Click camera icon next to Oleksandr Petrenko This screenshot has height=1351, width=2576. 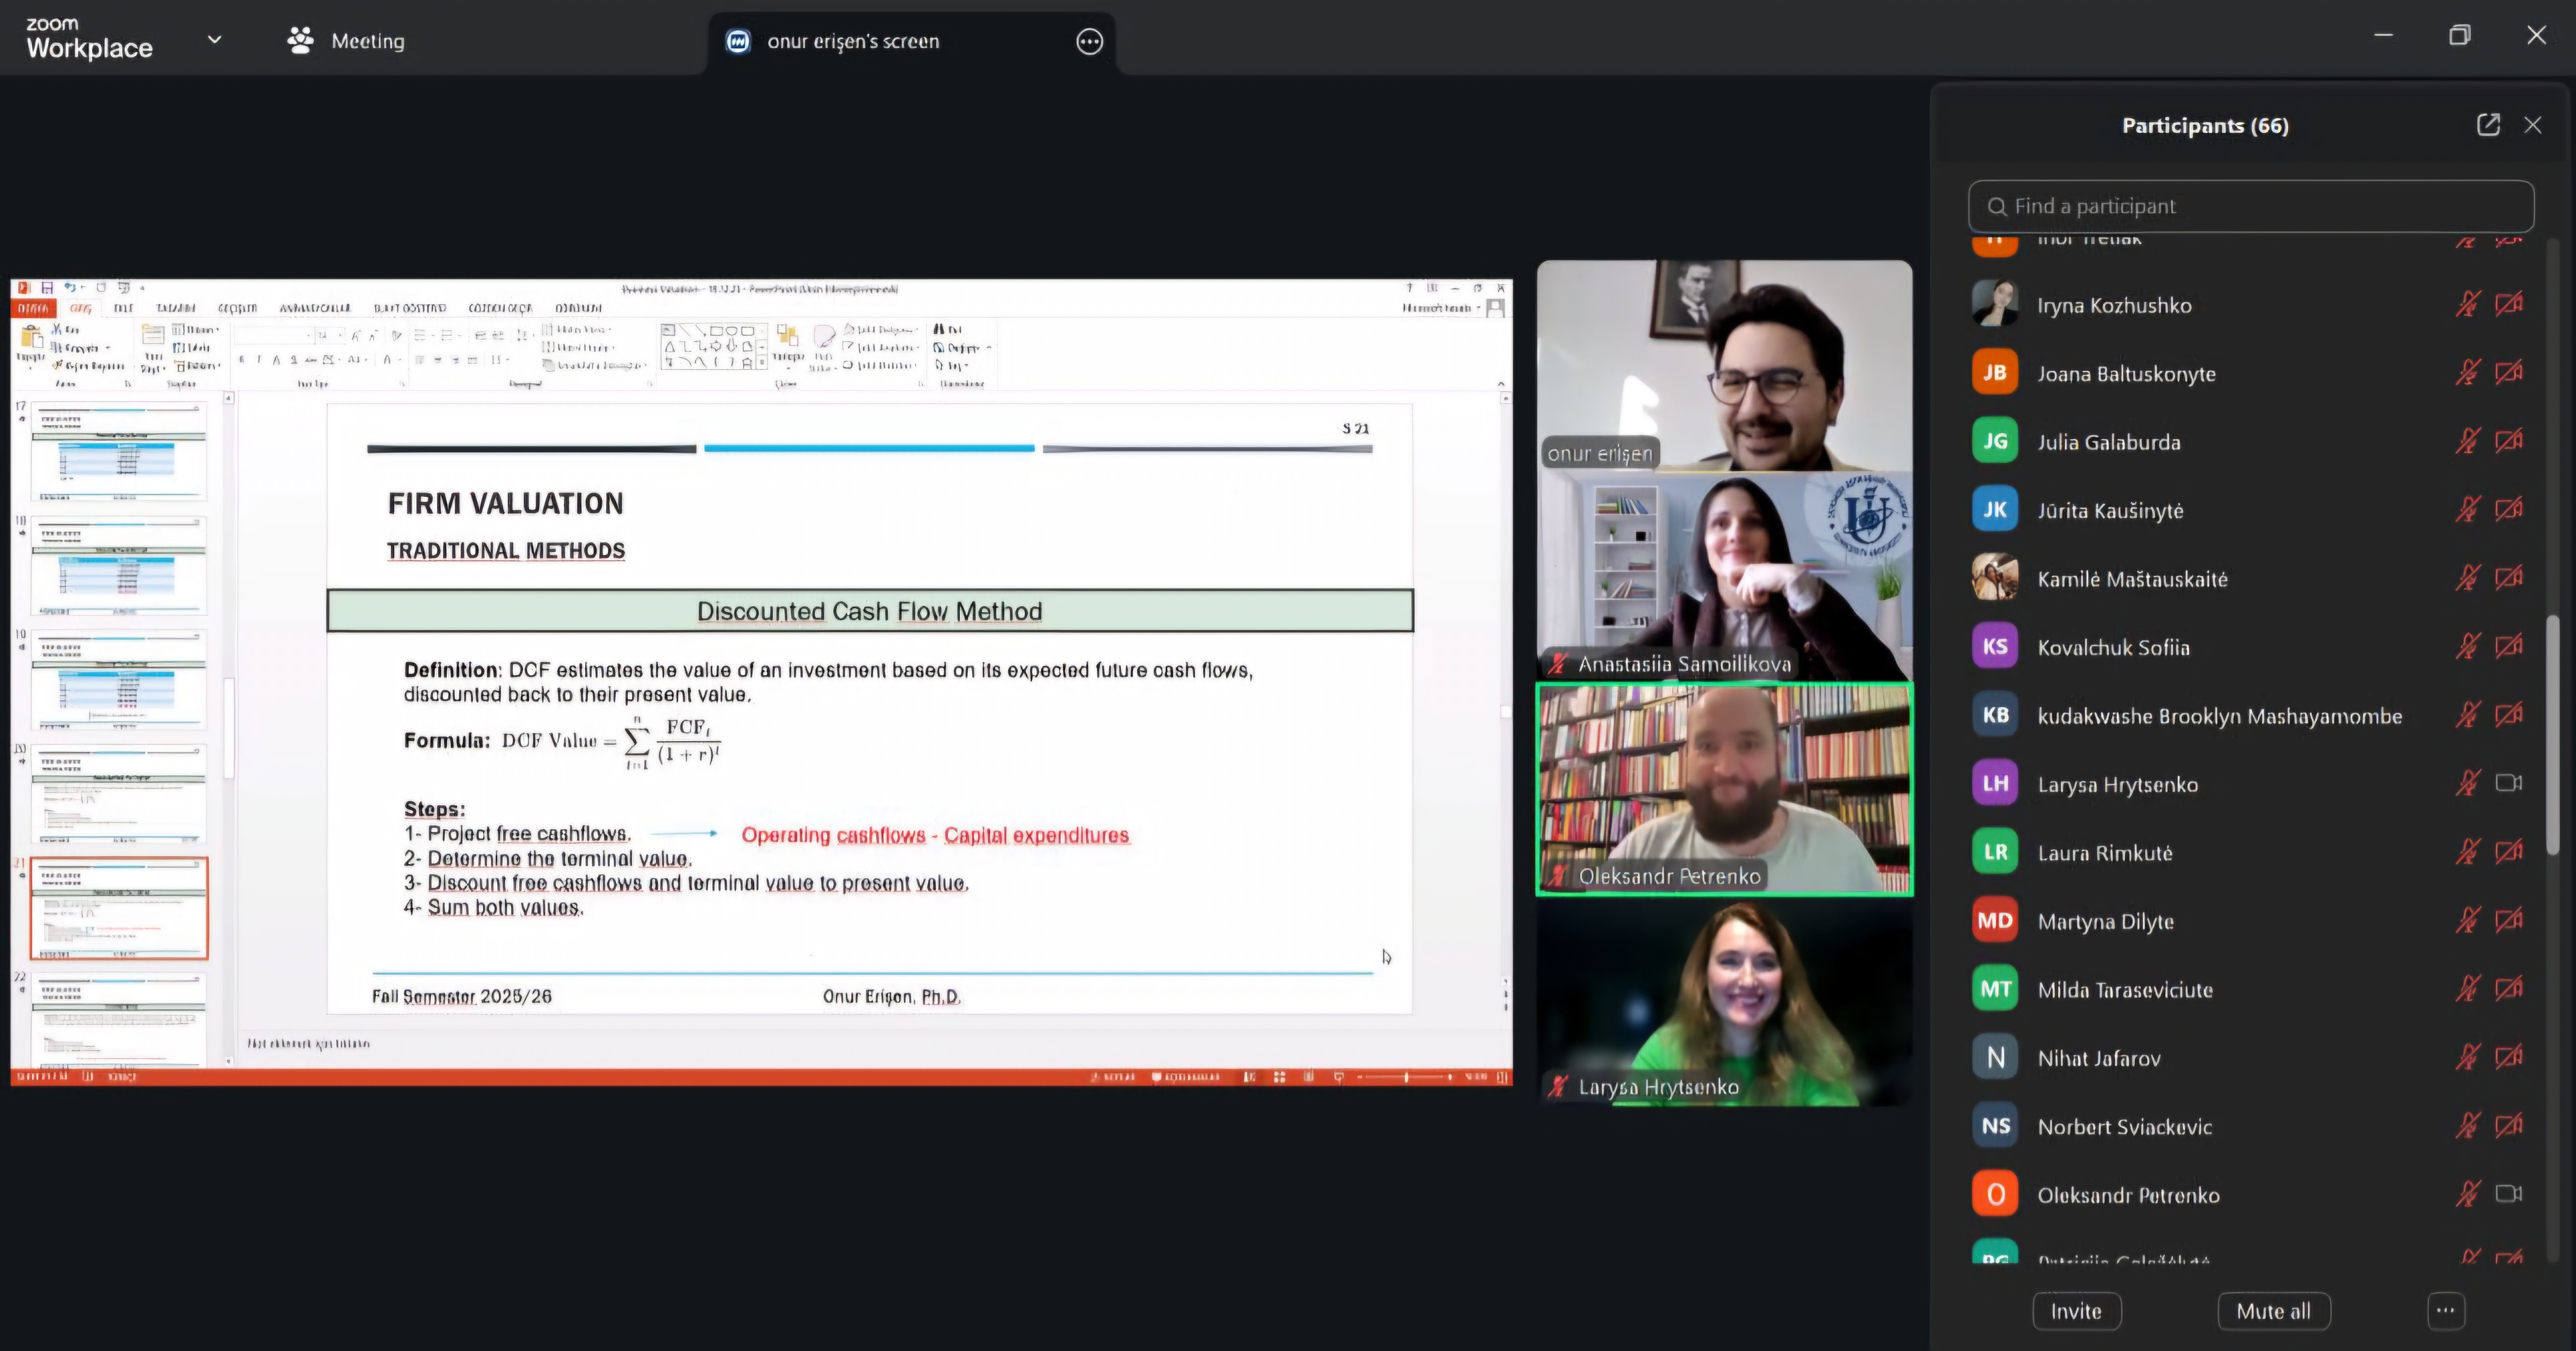(2508, 1194)
